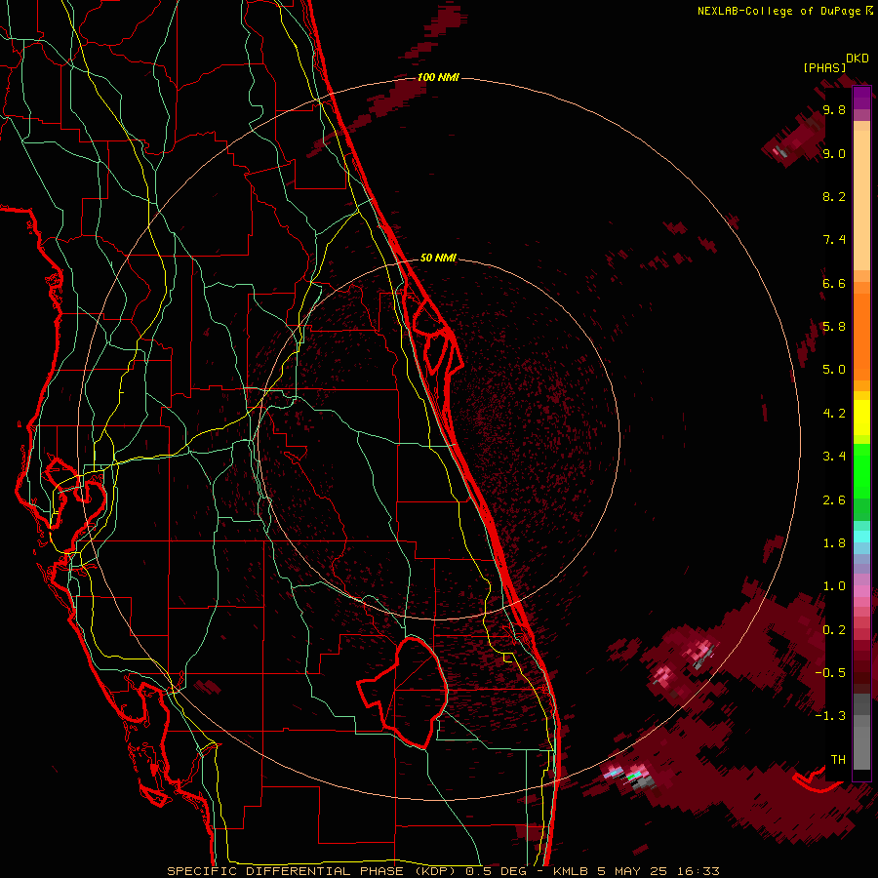Click the 50 NMI range ring label
Image resolution: width=878 pixels, height=878 pixels.
[438, 258]
